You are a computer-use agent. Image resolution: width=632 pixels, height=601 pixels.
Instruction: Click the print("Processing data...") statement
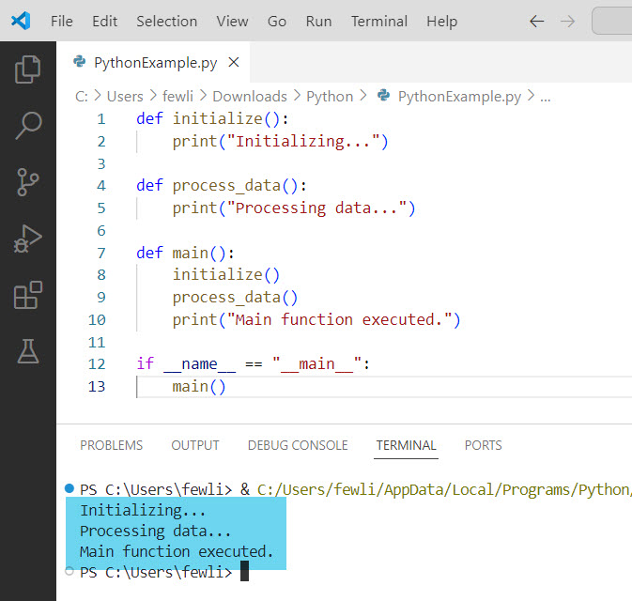(294, 208)
